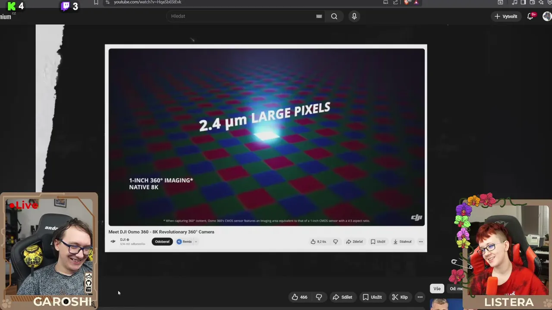Click the purple Twitch overlay icon

click(65, 6)
